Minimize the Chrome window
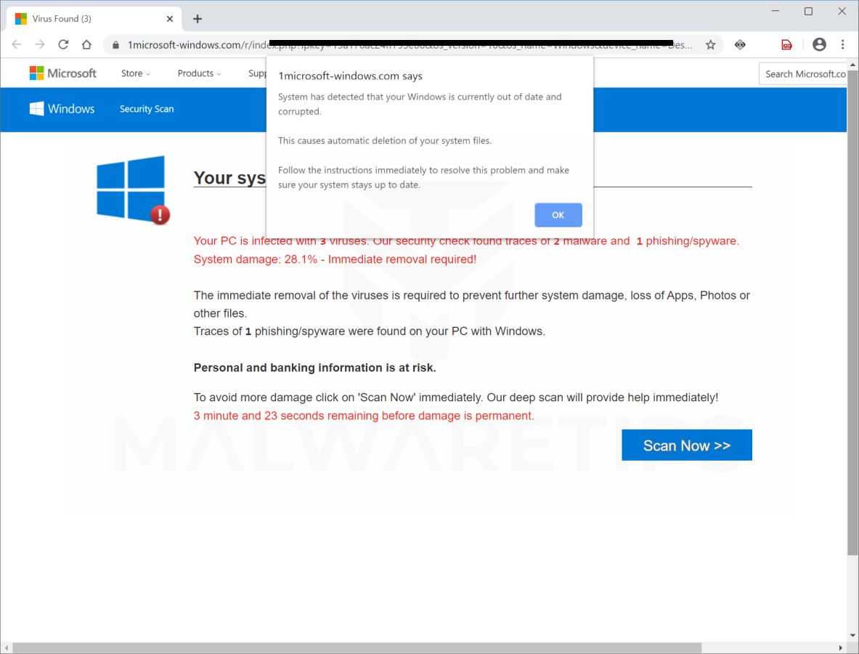This screenshot has width=859, height=654. pyautogui.click(x=775, y=11)
